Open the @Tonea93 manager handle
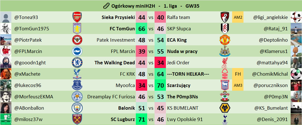The height and width of the screenshot is (125, 302). pyautogui.click(x=26, y=17)
